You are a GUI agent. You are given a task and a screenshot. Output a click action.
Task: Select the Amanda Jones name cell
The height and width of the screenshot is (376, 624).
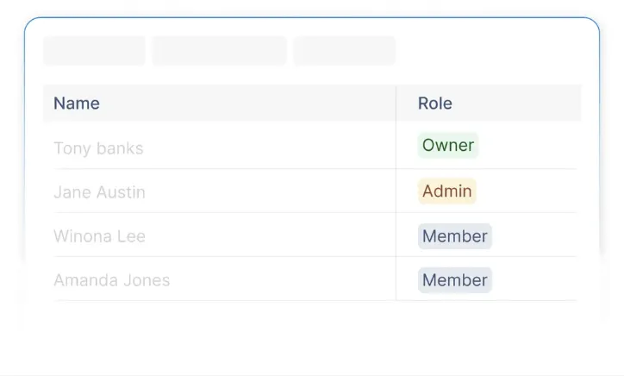(112, 279)
